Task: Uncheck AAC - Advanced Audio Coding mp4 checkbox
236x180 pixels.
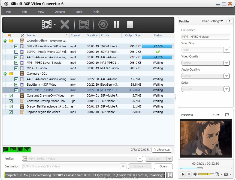Action: click(16, 57)
